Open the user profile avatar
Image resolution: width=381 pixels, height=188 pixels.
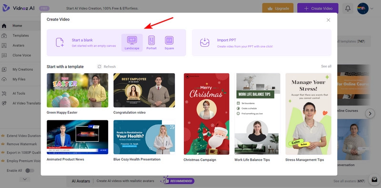tap(363, 9)
